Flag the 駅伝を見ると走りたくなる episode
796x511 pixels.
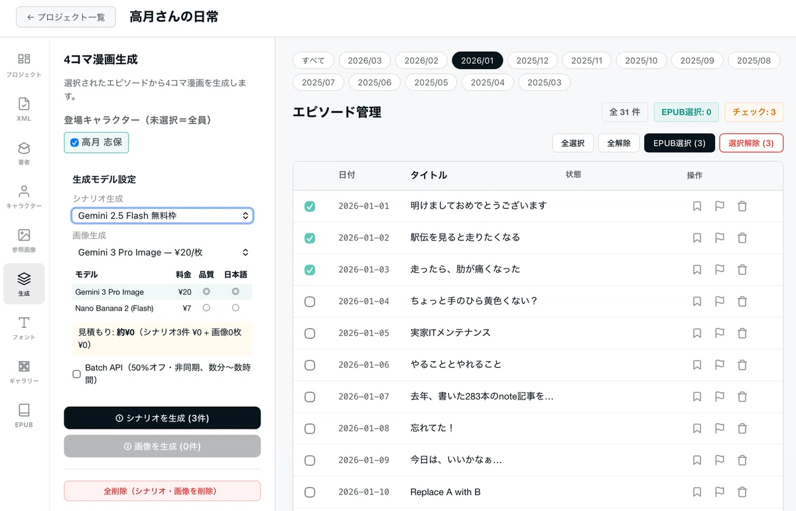719,238
